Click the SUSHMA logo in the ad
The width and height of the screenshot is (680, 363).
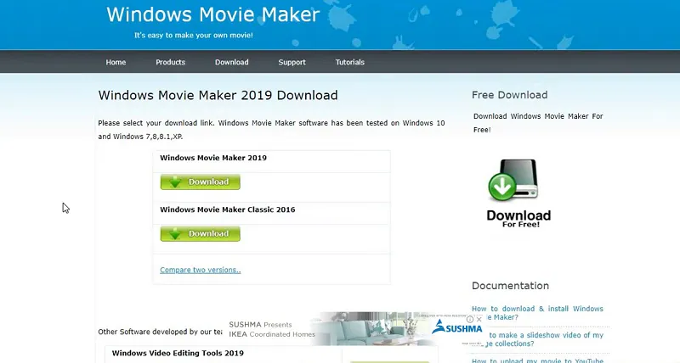pyautogui.click(x=457, y=327)
